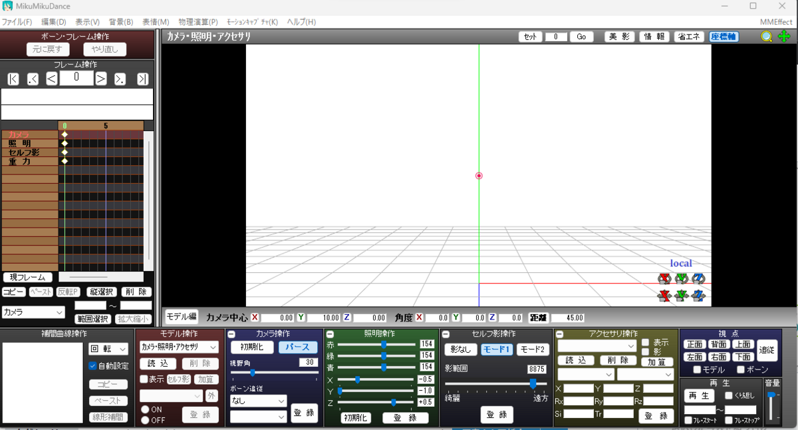Click the local Y-axis rotation icon
This screenshot has height=430, width=798.
[x=681, y=278]
